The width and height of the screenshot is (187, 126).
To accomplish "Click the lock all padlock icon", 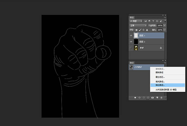I will pyautogui.click(x=147, y=30).
